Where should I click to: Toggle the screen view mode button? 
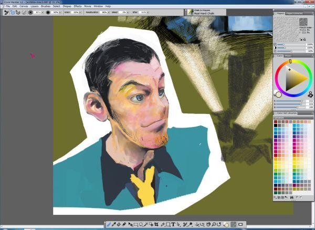click(240, 224)
